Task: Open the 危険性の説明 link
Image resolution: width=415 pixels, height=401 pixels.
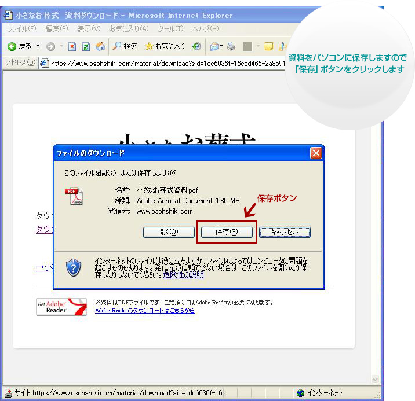Action: 183,275
